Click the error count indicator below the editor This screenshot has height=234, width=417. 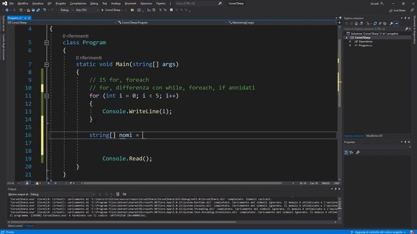(29, 183)
